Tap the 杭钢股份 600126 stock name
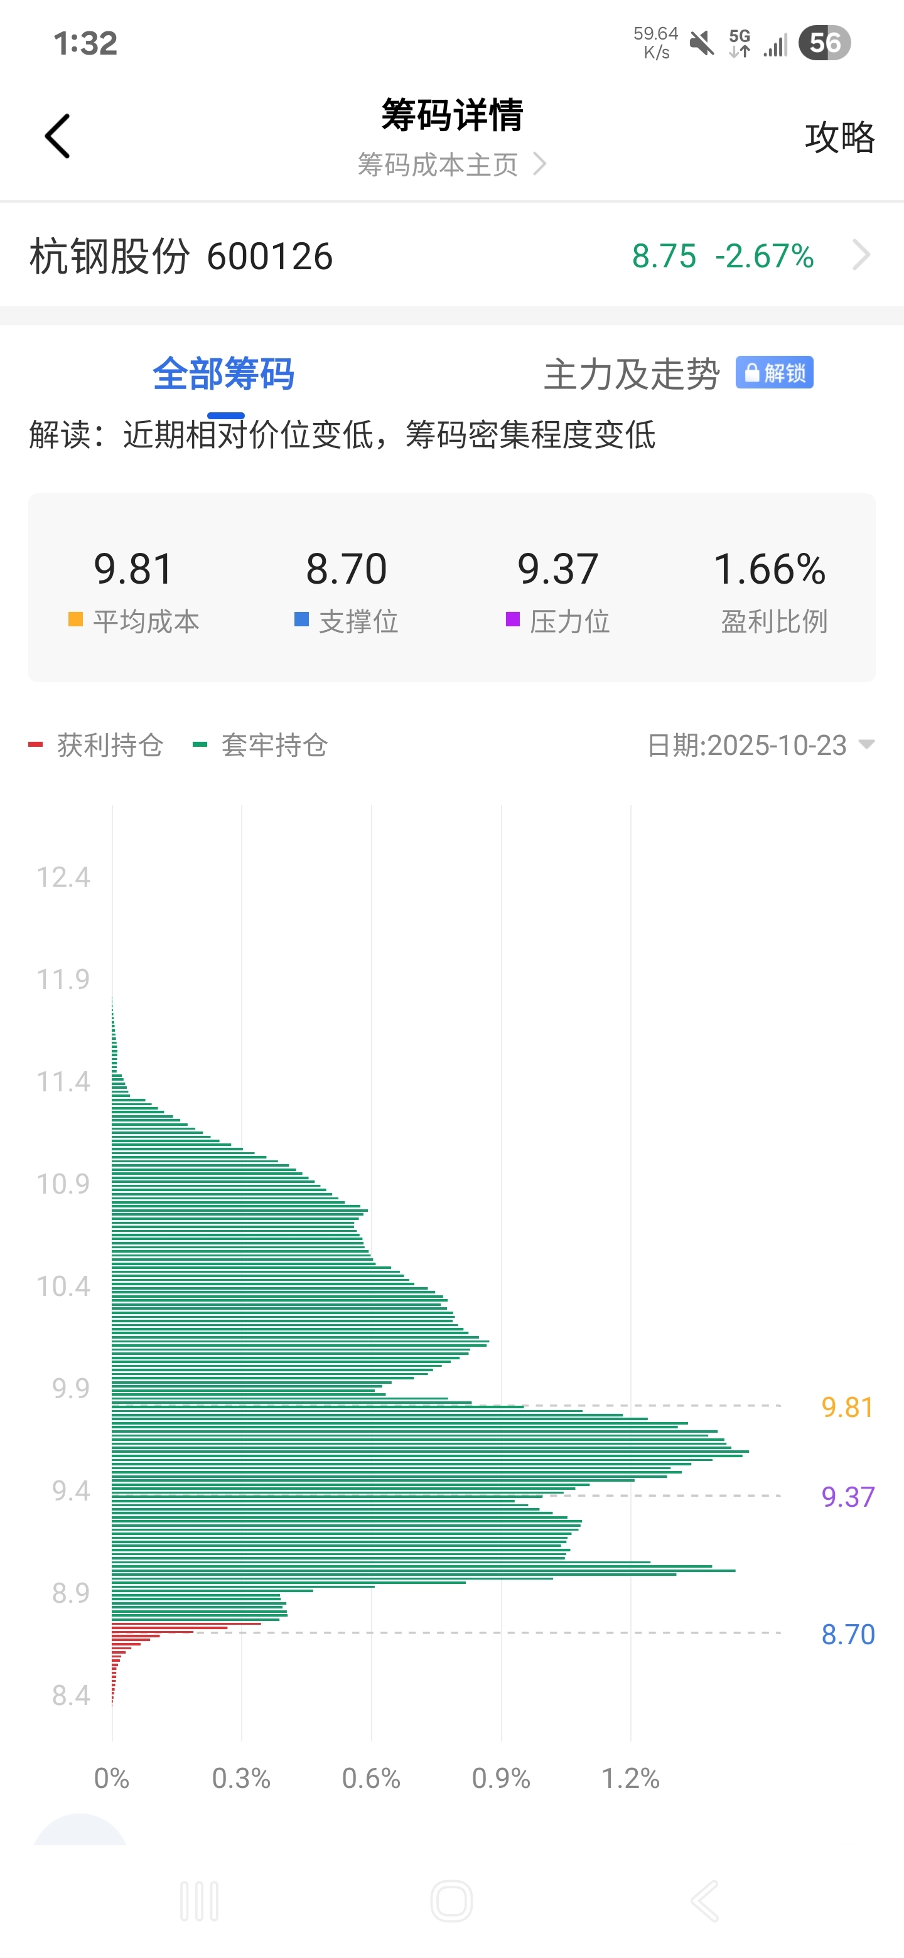 click(x=181, y=256)
